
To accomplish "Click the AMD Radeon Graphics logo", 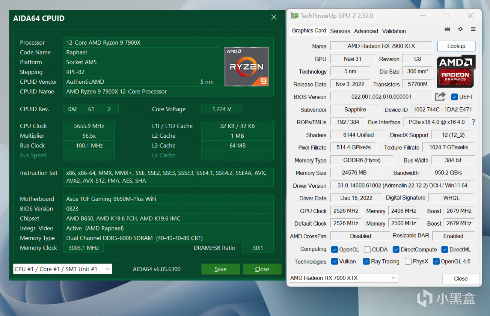I will tap(456, 71).
